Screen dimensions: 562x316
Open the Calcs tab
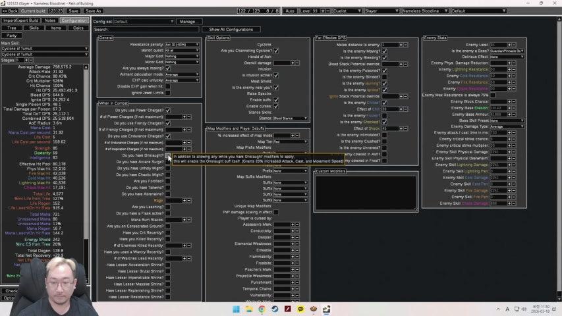tap(78, 28)
